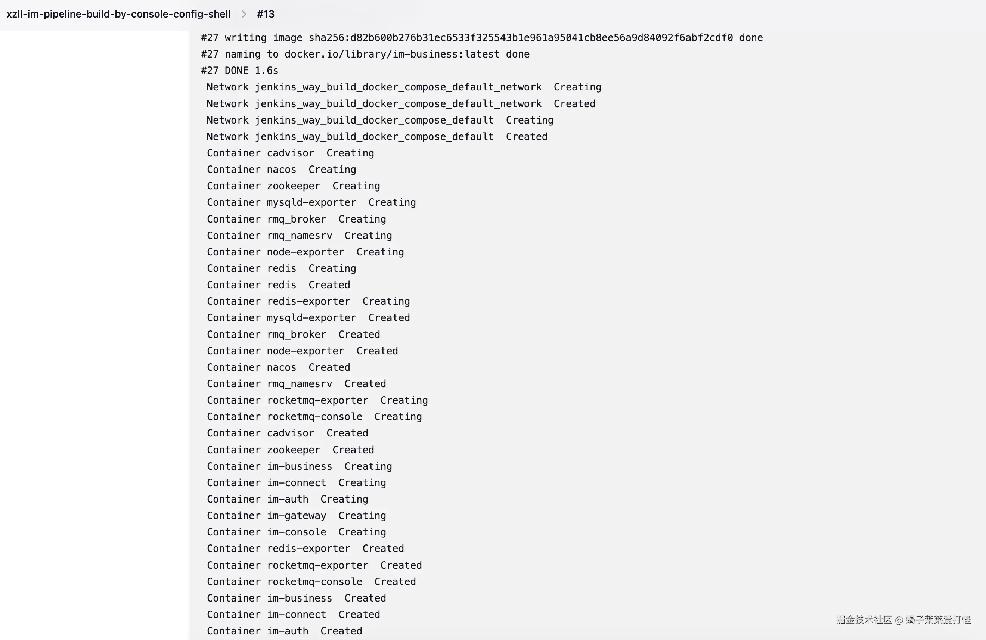The height and width of the screenshot is (640, 986).
Task: Click 'Container nacos Created' log line
Action: coord(278,367)
